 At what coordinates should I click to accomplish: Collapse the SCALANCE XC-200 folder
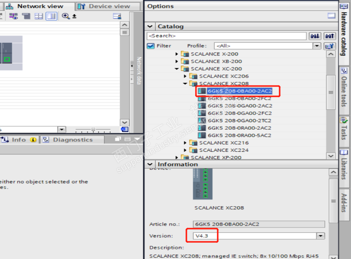click(x=177, y=69)
